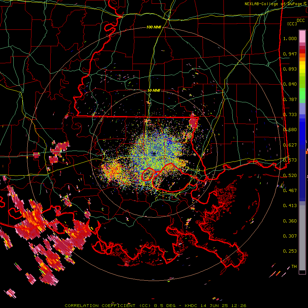This screenshot has width=308, height=308.
Task: Click the radar site marker at ring center
Action: tap(154, 154)
